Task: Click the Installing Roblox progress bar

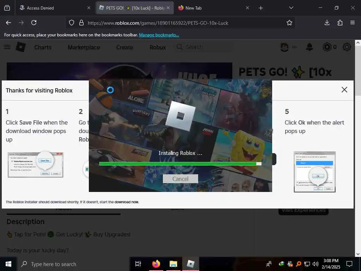Action: (x=180, y=164)
